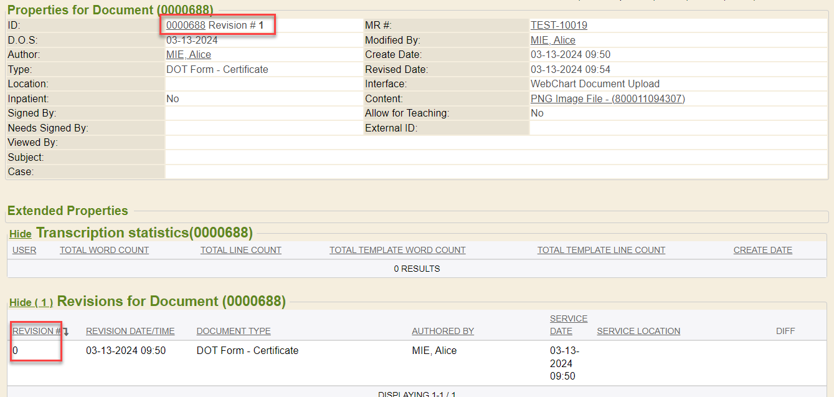Sort by TOTAL TEMPLATE LINE COUNT column
The image size is (834, 397).
click(601, 251)
